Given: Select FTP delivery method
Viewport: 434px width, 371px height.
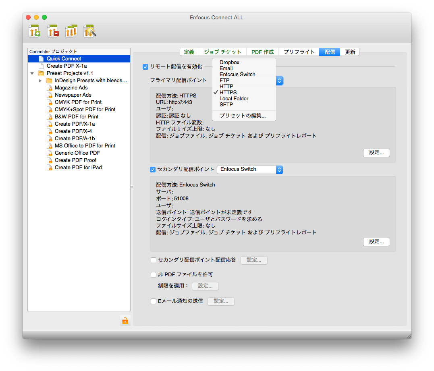Looking at the screenshot, I should pos(244,81).
